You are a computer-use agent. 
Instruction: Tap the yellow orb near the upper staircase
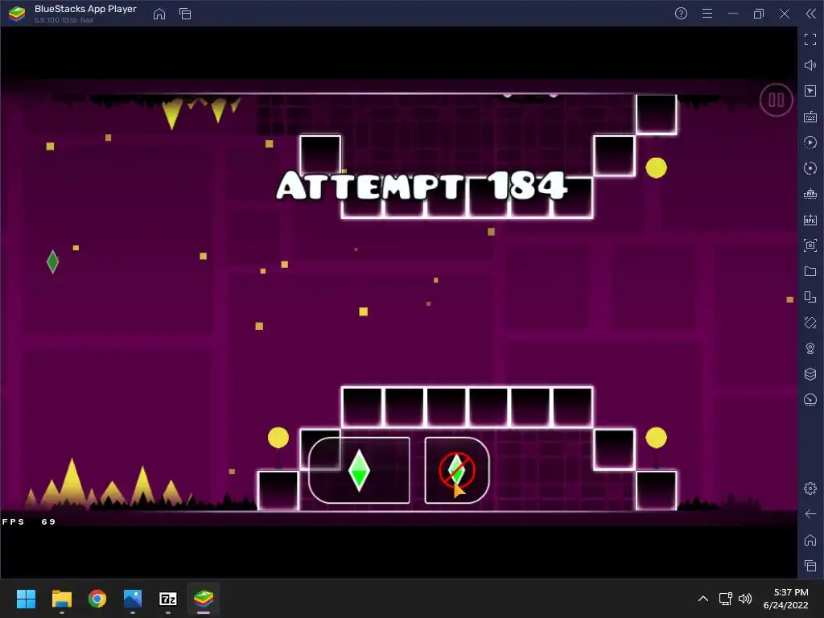(656, 168)
